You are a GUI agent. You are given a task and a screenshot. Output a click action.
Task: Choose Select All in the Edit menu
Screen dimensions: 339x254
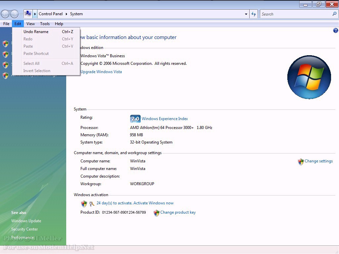pos(46,63)
